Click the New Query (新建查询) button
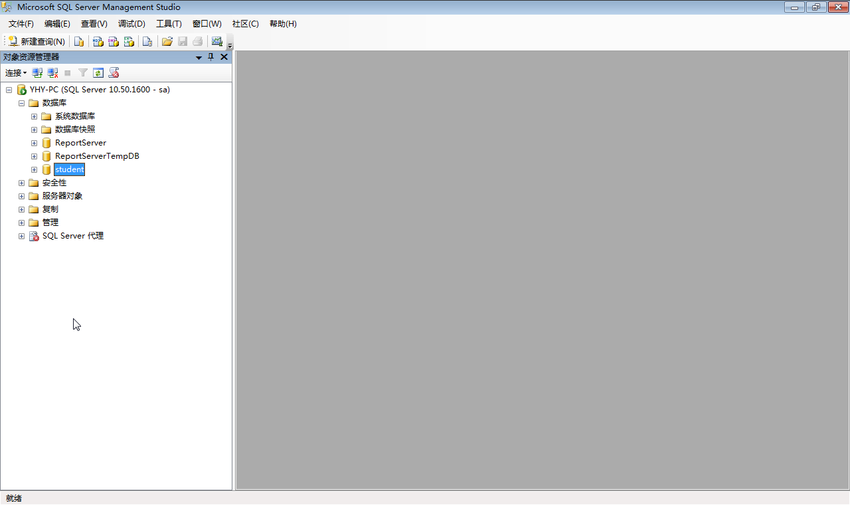This screenshot has height=505, width=850. point(37,41)
